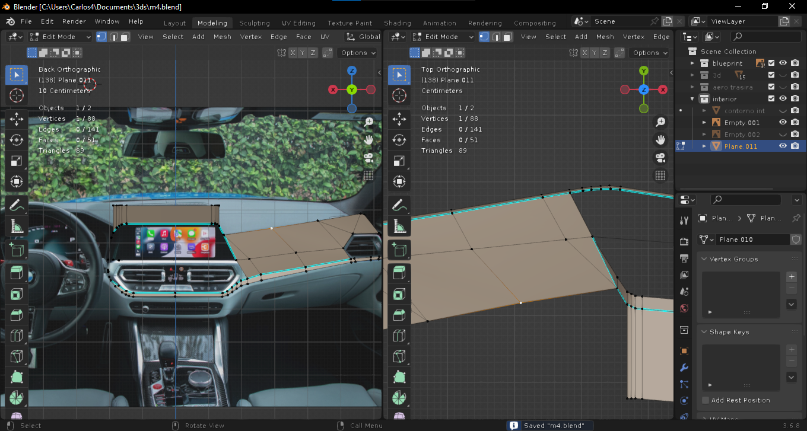Select the Cursor tool in right viewport
Image resolution: width=807 pixels, height=431 pixels.
[399, 95]
